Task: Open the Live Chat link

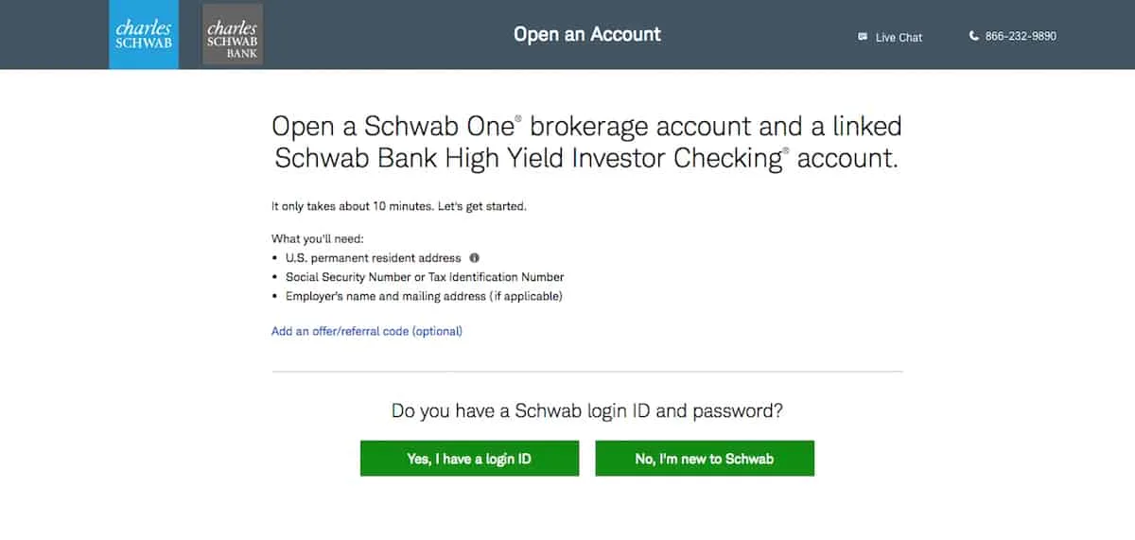Action: click(899, 37)
